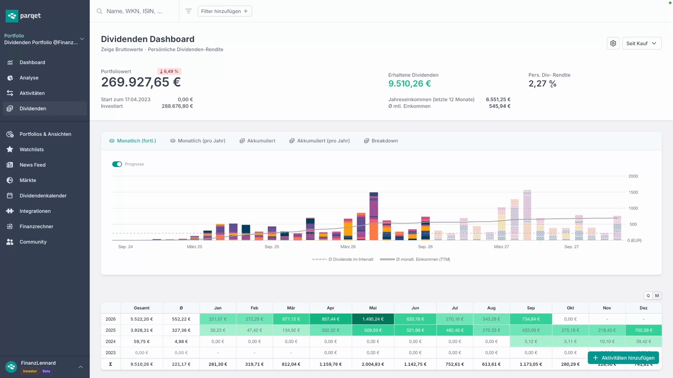Click the Filter hinzufügen button

pyautogui.click(x=225, y=11)
